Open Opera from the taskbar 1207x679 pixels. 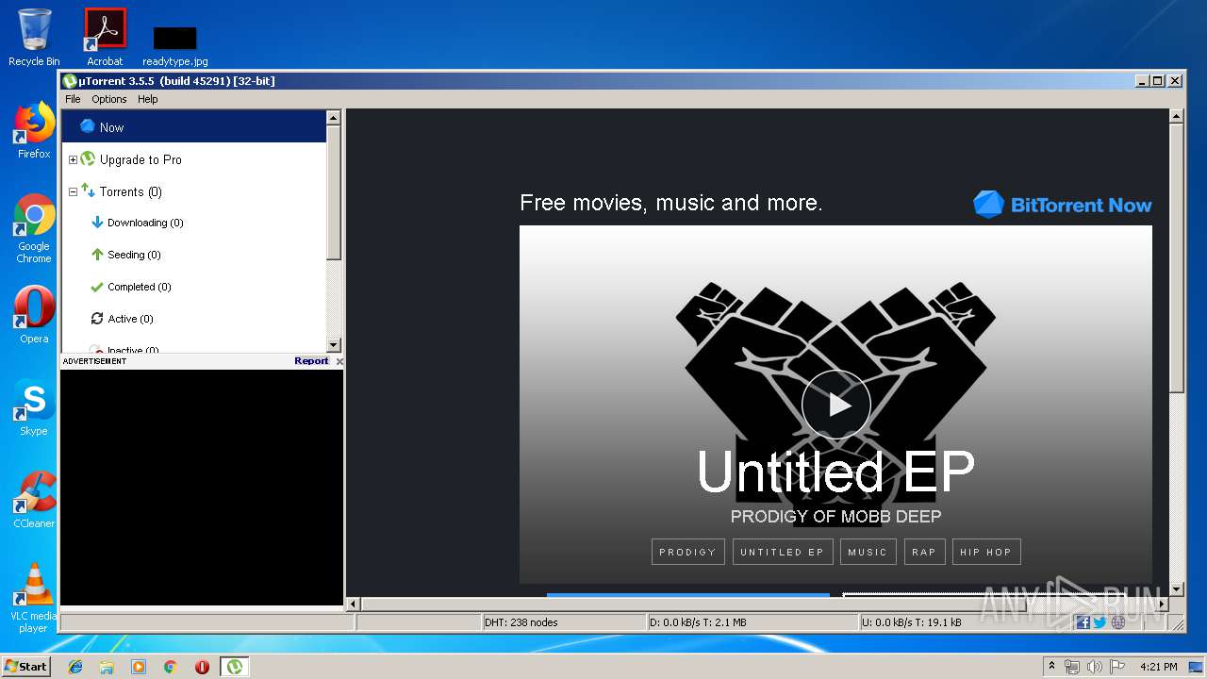point(202,667)
